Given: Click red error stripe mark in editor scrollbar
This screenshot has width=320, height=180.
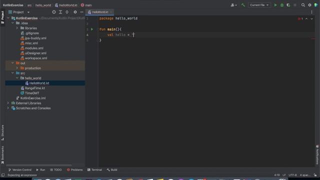Looking at the screenshot, I should [313, 38].
